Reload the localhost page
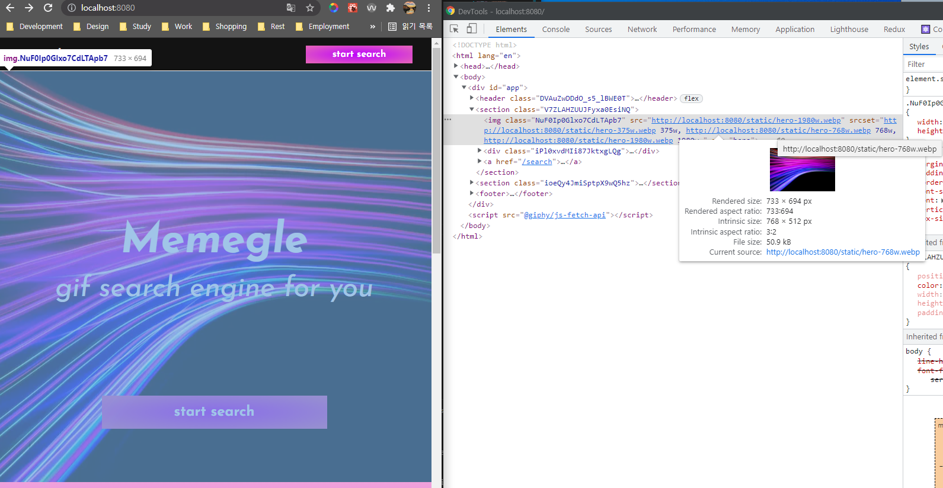This screenshot has height=488, width=943. click(48, 8)
